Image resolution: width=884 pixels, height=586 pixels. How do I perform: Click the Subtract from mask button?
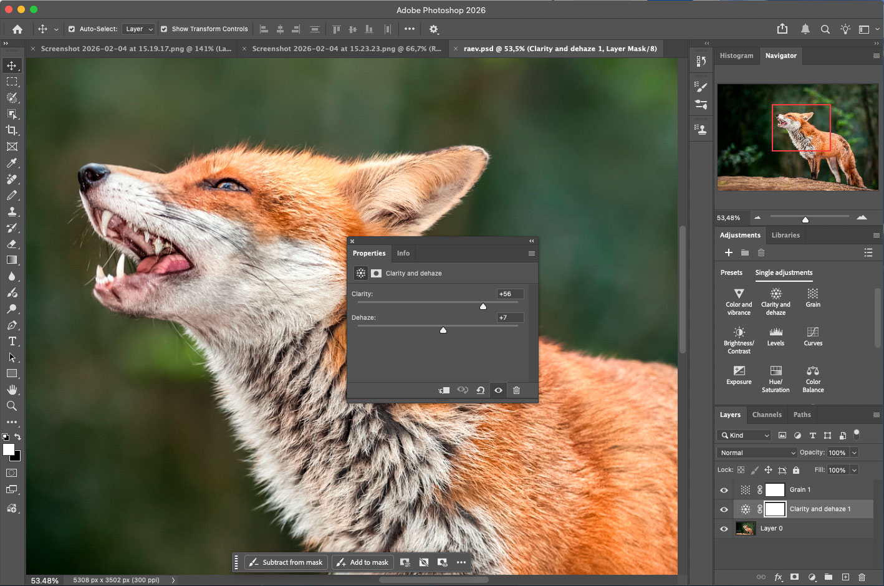point(286,562)
